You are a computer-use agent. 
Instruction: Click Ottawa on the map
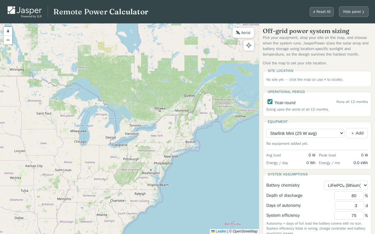coord(160,108)
